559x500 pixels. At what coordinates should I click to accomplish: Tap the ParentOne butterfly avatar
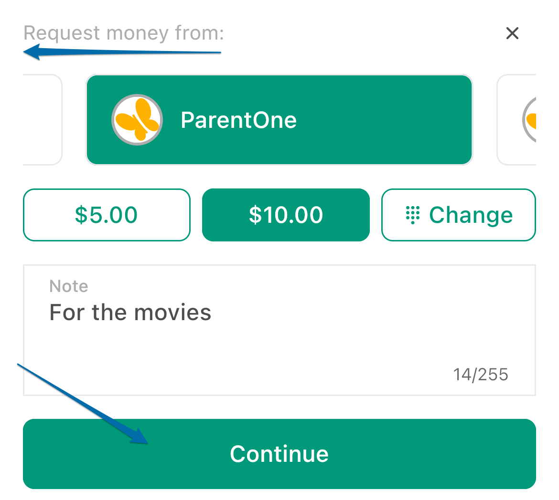tap(137, 120)
